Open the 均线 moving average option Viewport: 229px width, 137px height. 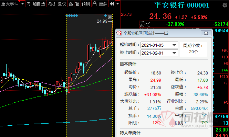tap(51, 4)
